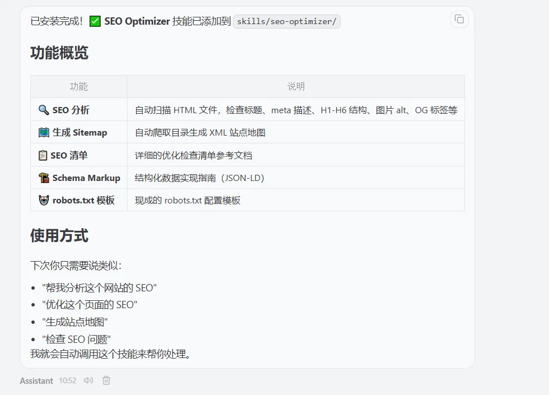Click the 已安装完成! text
Image resolution: width=549 pixels, height=395 pixels.
pyautogui.click(x=57, y=21)
